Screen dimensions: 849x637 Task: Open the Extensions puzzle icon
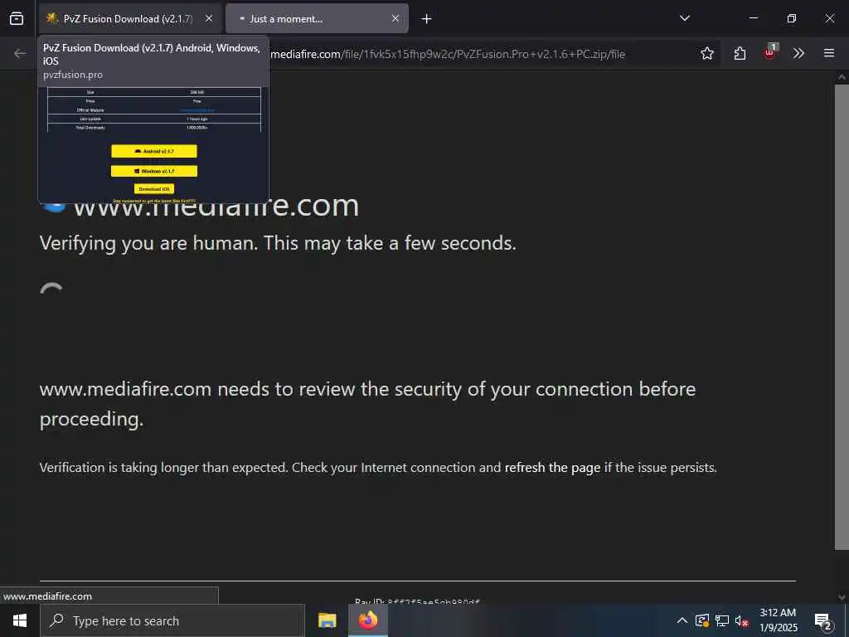[x=740, y=53]
